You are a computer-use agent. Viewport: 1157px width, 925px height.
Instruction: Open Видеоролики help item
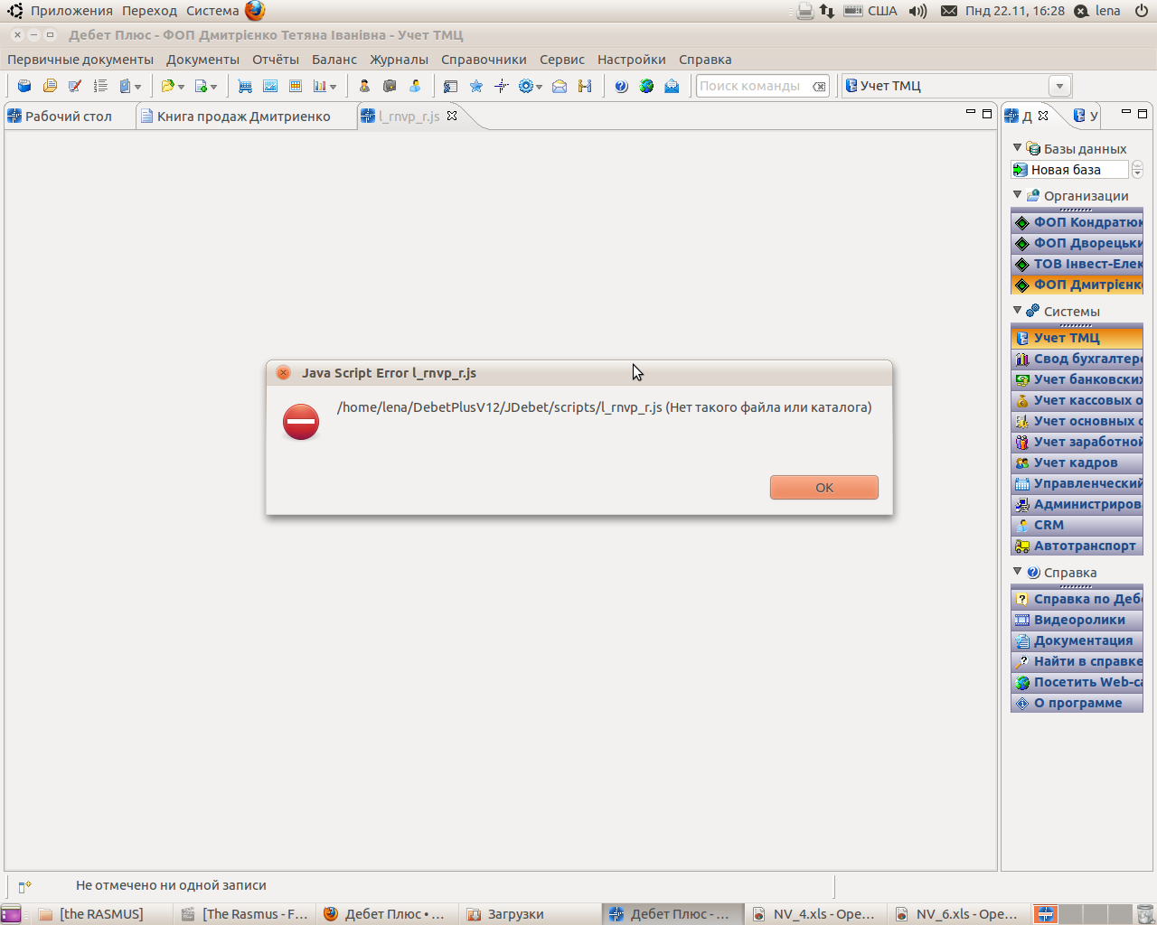coord(1077,620)
